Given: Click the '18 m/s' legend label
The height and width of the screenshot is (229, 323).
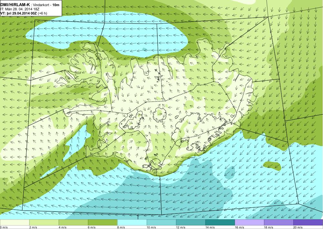Looking at the screenshot, I should click(269, 227).
